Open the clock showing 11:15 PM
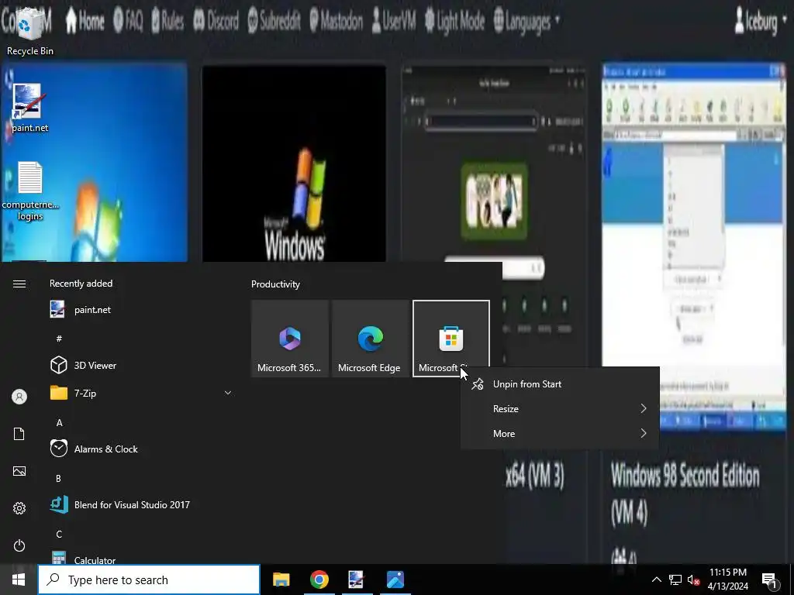 pyautogui.click(x=727, y=580)
